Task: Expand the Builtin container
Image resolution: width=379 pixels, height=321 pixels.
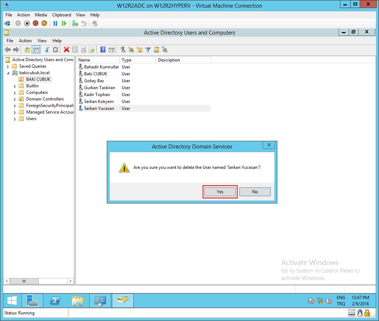Action: coord(15,86)
